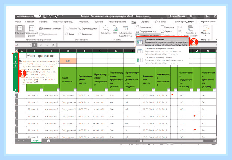Click the ribbon display options icon

[x=191, y=16]
